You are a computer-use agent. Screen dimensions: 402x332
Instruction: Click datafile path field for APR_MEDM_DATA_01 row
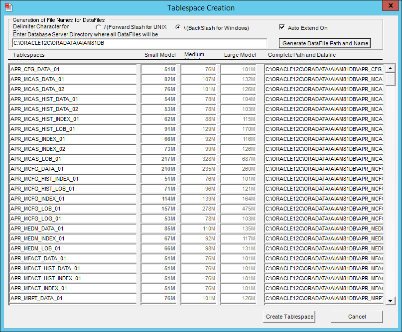click(x=324, y=229)
